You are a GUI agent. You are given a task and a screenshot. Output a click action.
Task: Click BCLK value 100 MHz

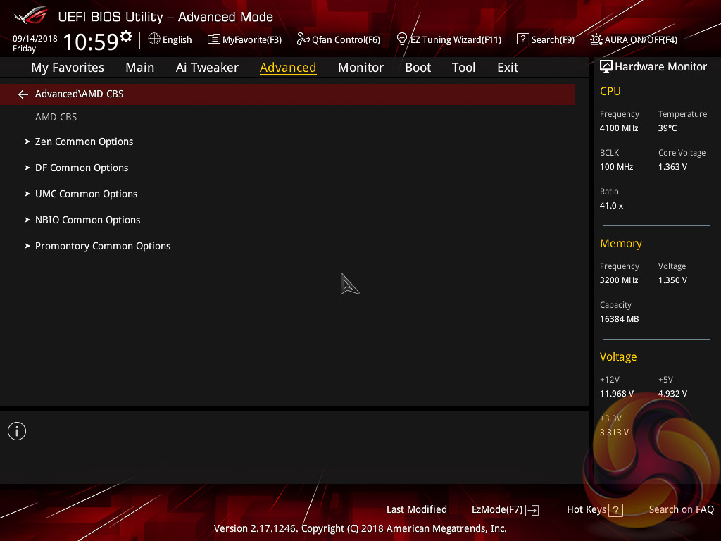tap(617, 166)
